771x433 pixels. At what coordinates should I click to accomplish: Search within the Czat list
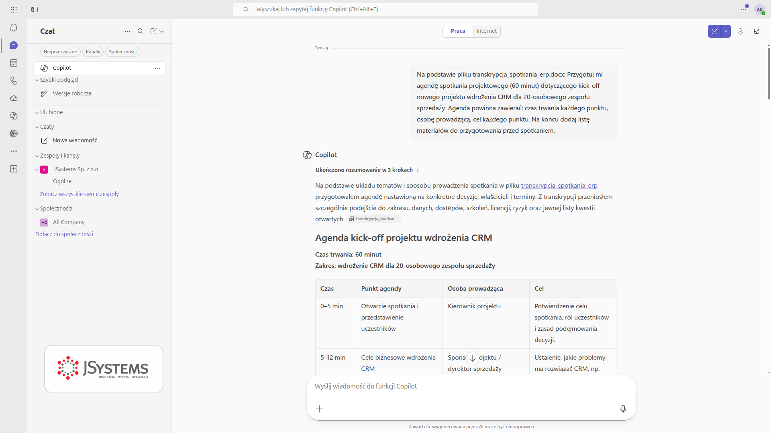141,31
